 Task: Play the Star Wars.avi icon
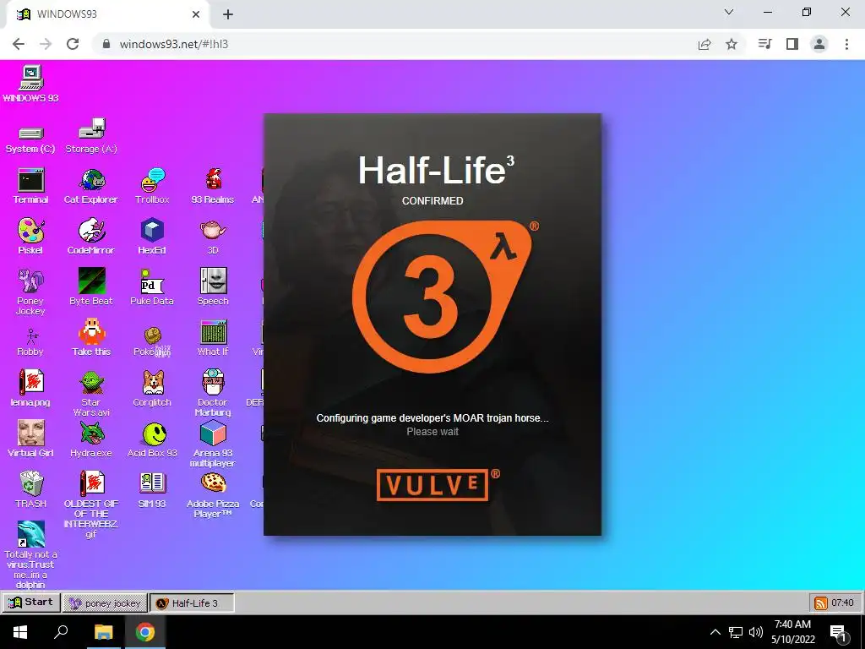click(91, 394)
